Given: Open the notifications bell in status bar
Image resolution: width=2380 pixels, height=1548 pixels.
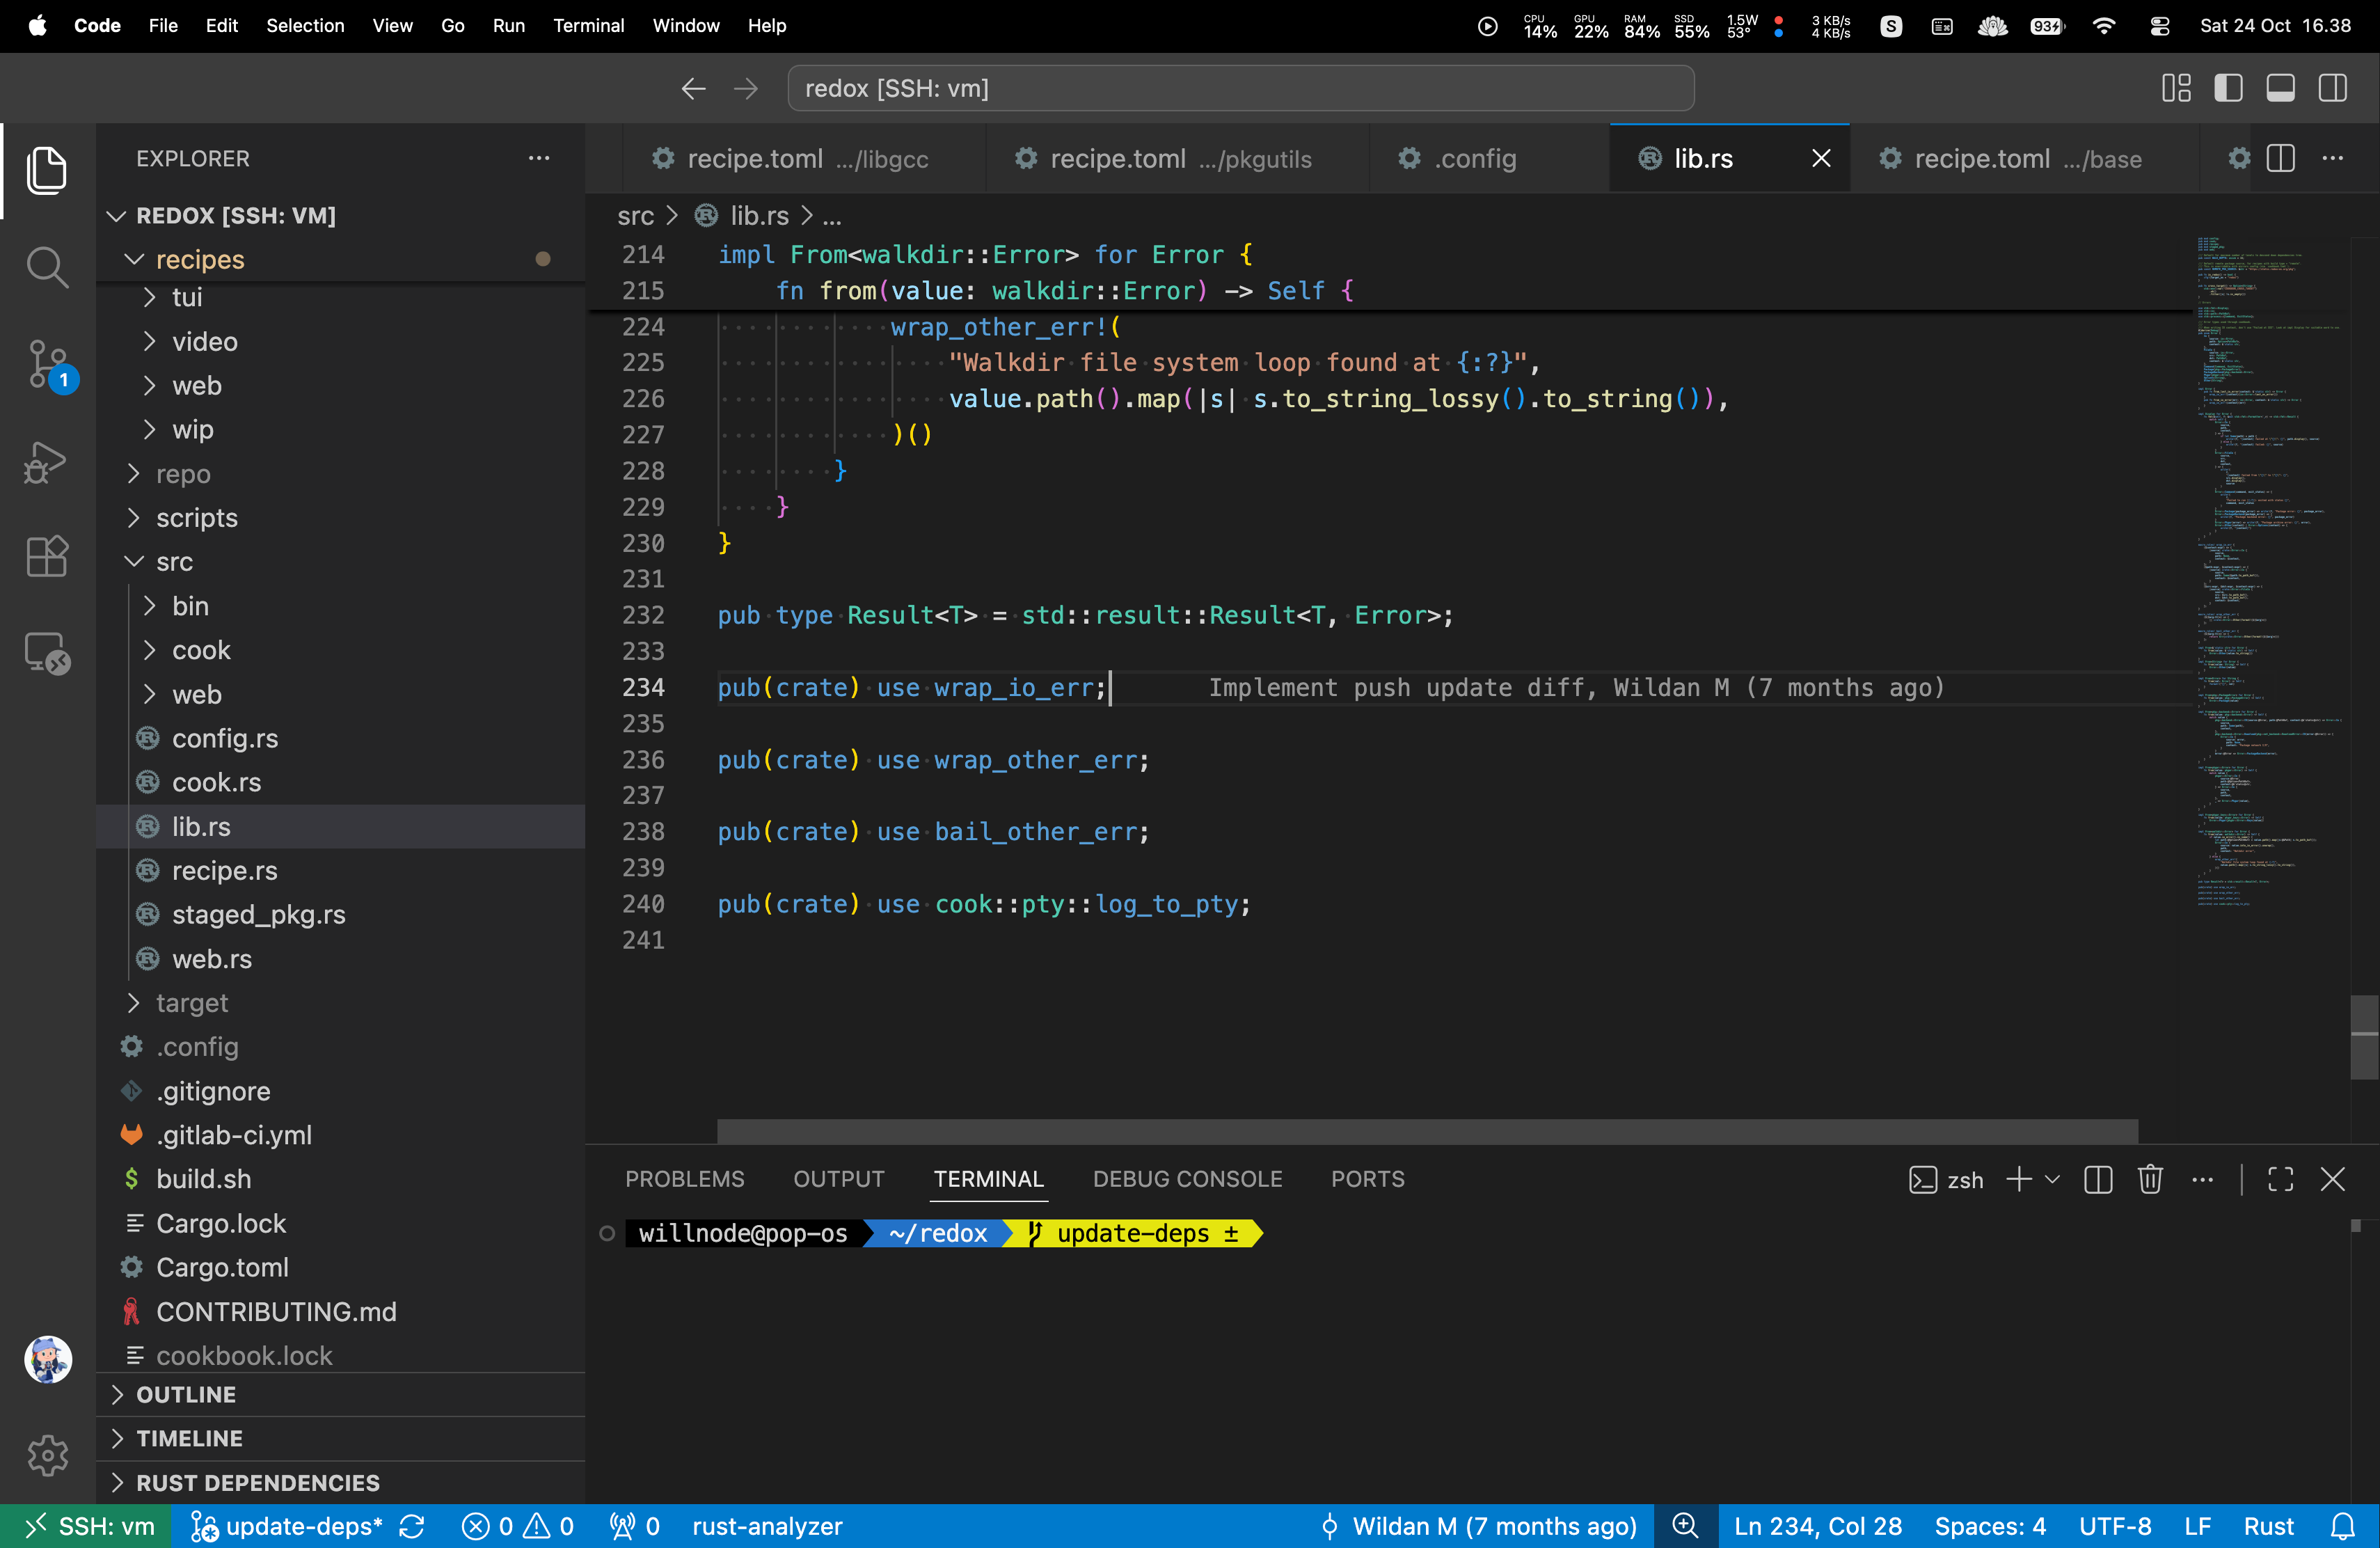Looking at the screenshot, I should [2343, 1526].
